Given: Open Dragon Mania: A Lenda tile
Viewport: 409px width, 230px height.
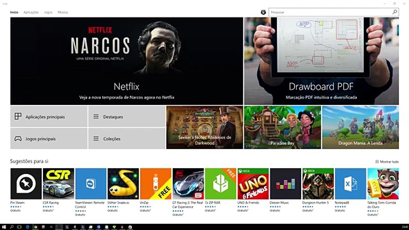Looking at the screenshot, I should point(360,127).
